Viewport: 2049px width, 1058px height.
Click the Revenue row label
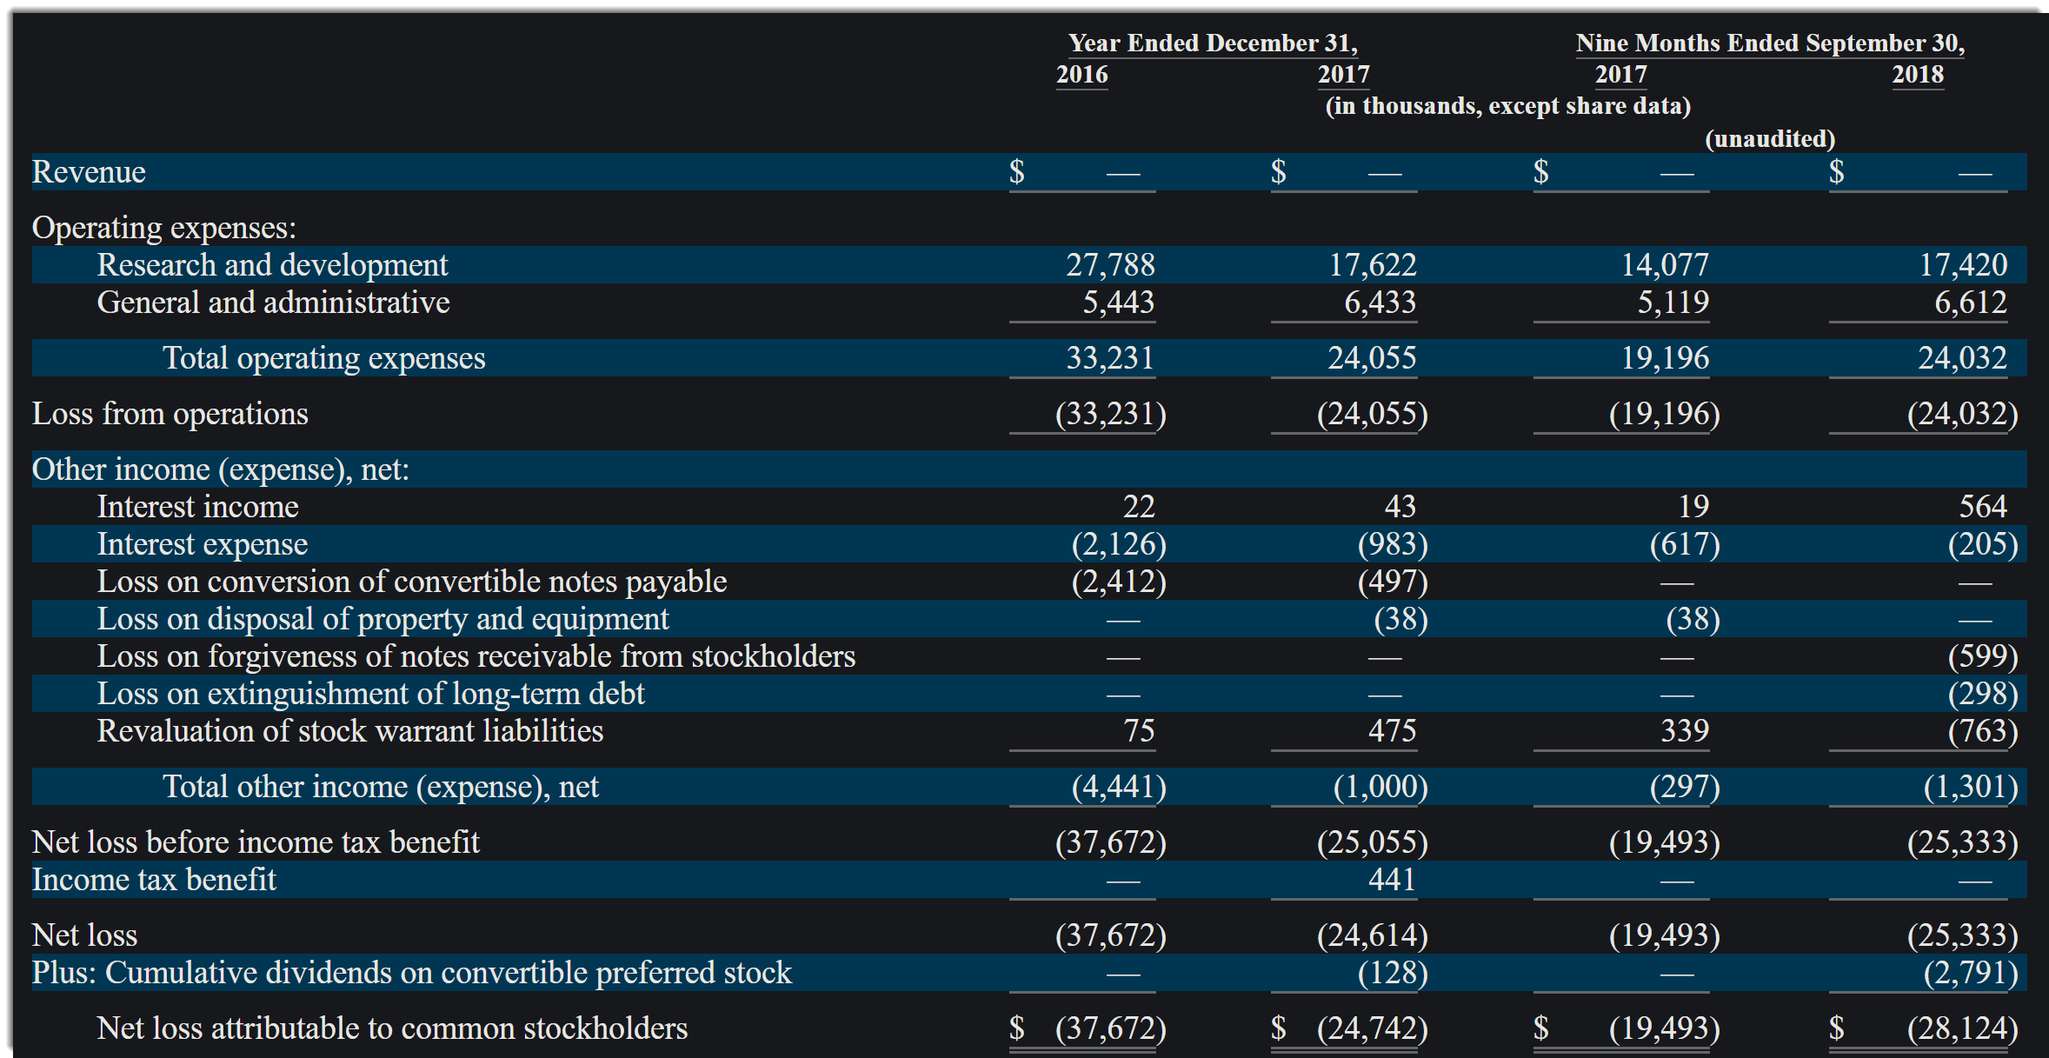point(89,172)
